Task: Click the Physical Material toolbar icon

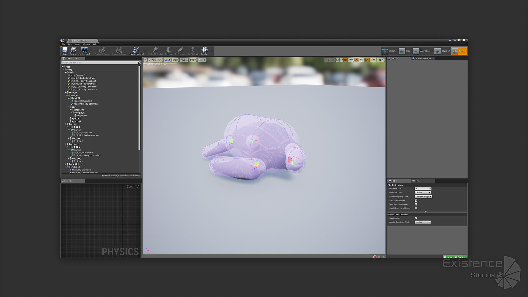Action: 136,50
